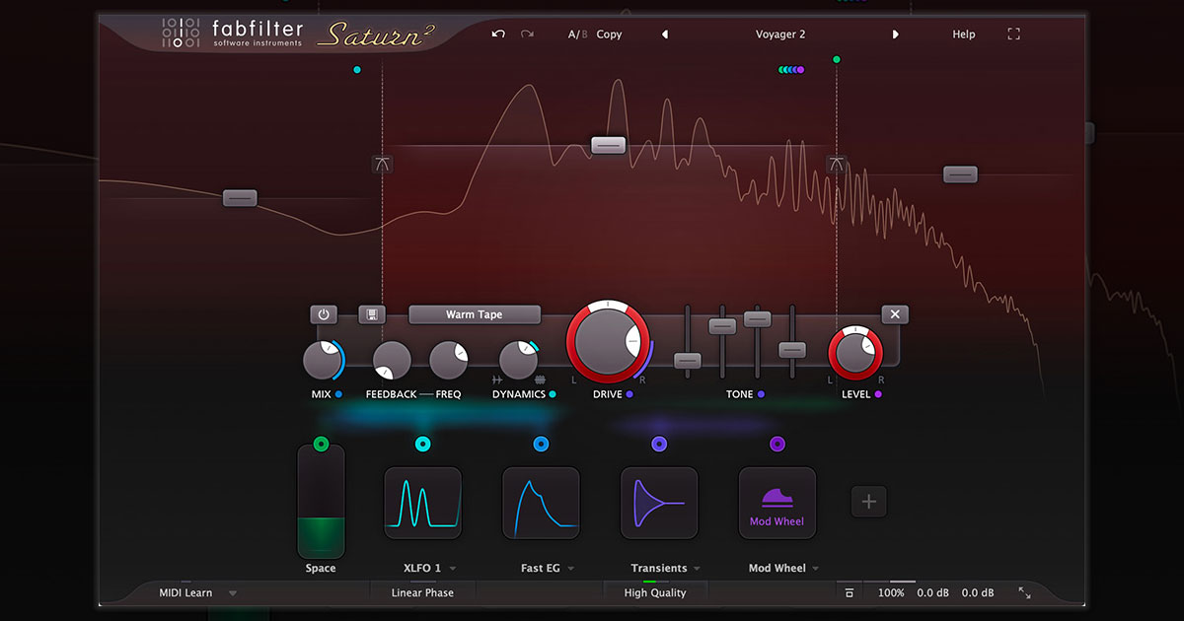Screen dimensions: 1184x621
Task: Click the Dynamics modulation indicator dot
Action: (553, 394)
